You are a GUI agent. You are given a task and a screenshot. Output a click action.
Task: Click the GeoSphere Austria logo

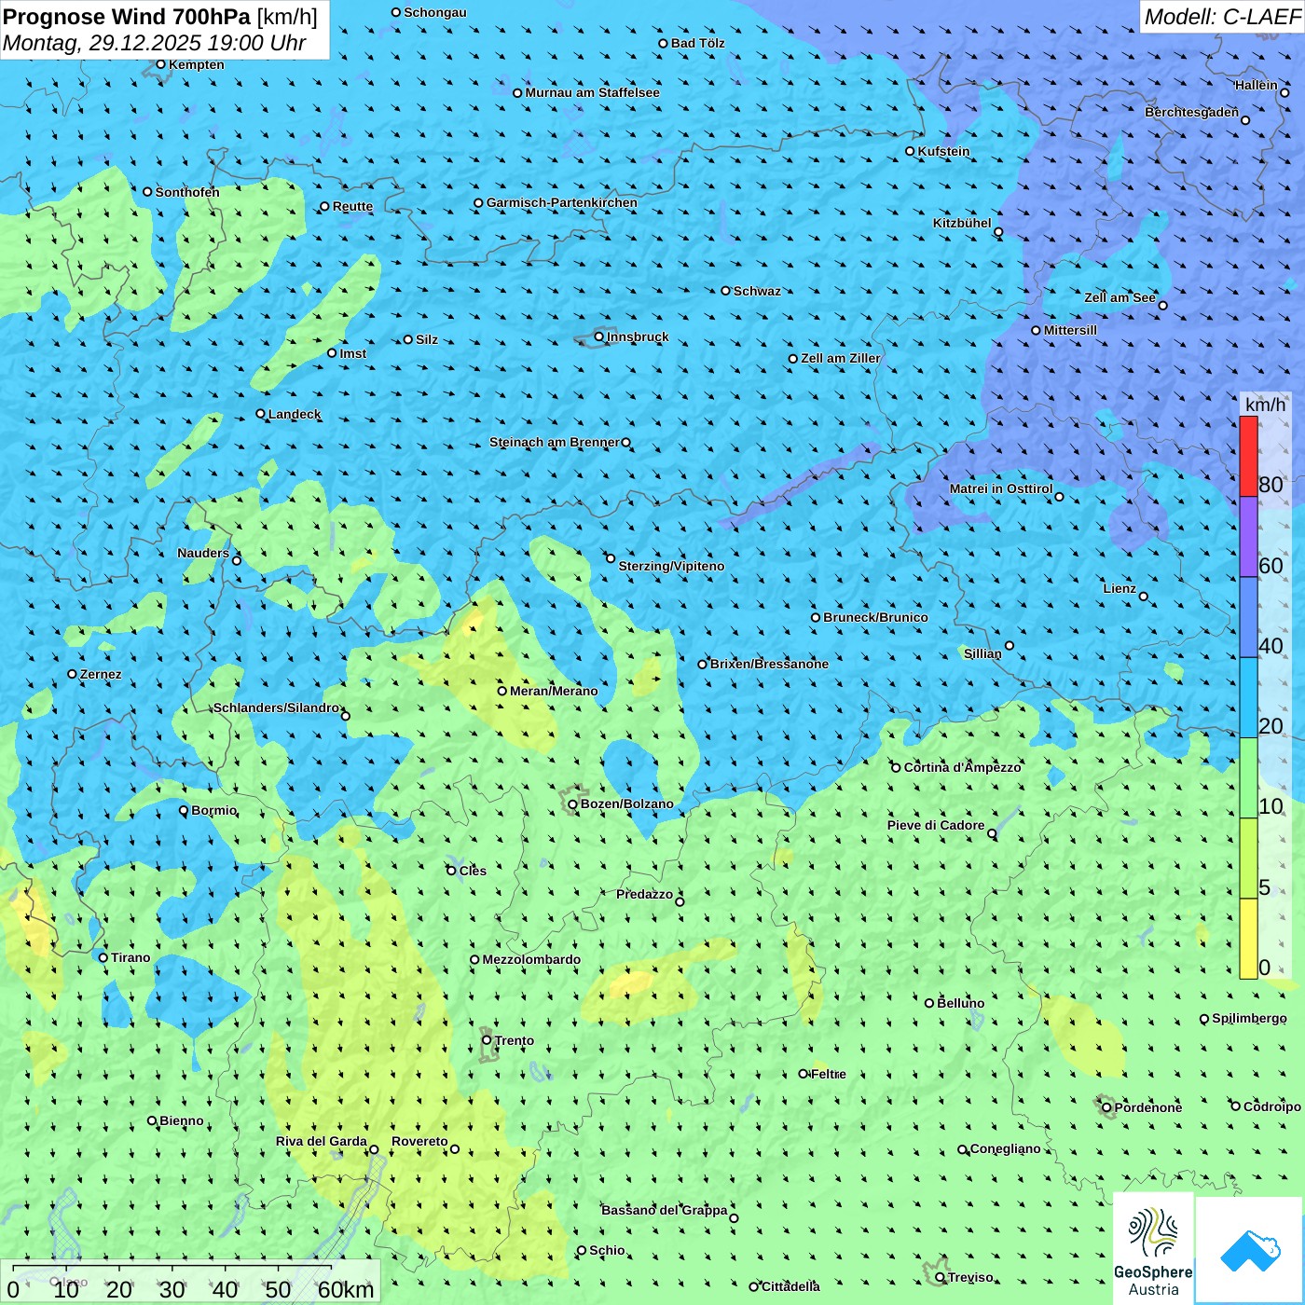1153,1248
